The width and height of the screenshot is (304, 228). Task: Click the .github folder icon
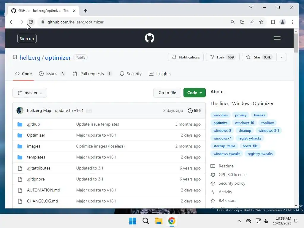[20, 124]
